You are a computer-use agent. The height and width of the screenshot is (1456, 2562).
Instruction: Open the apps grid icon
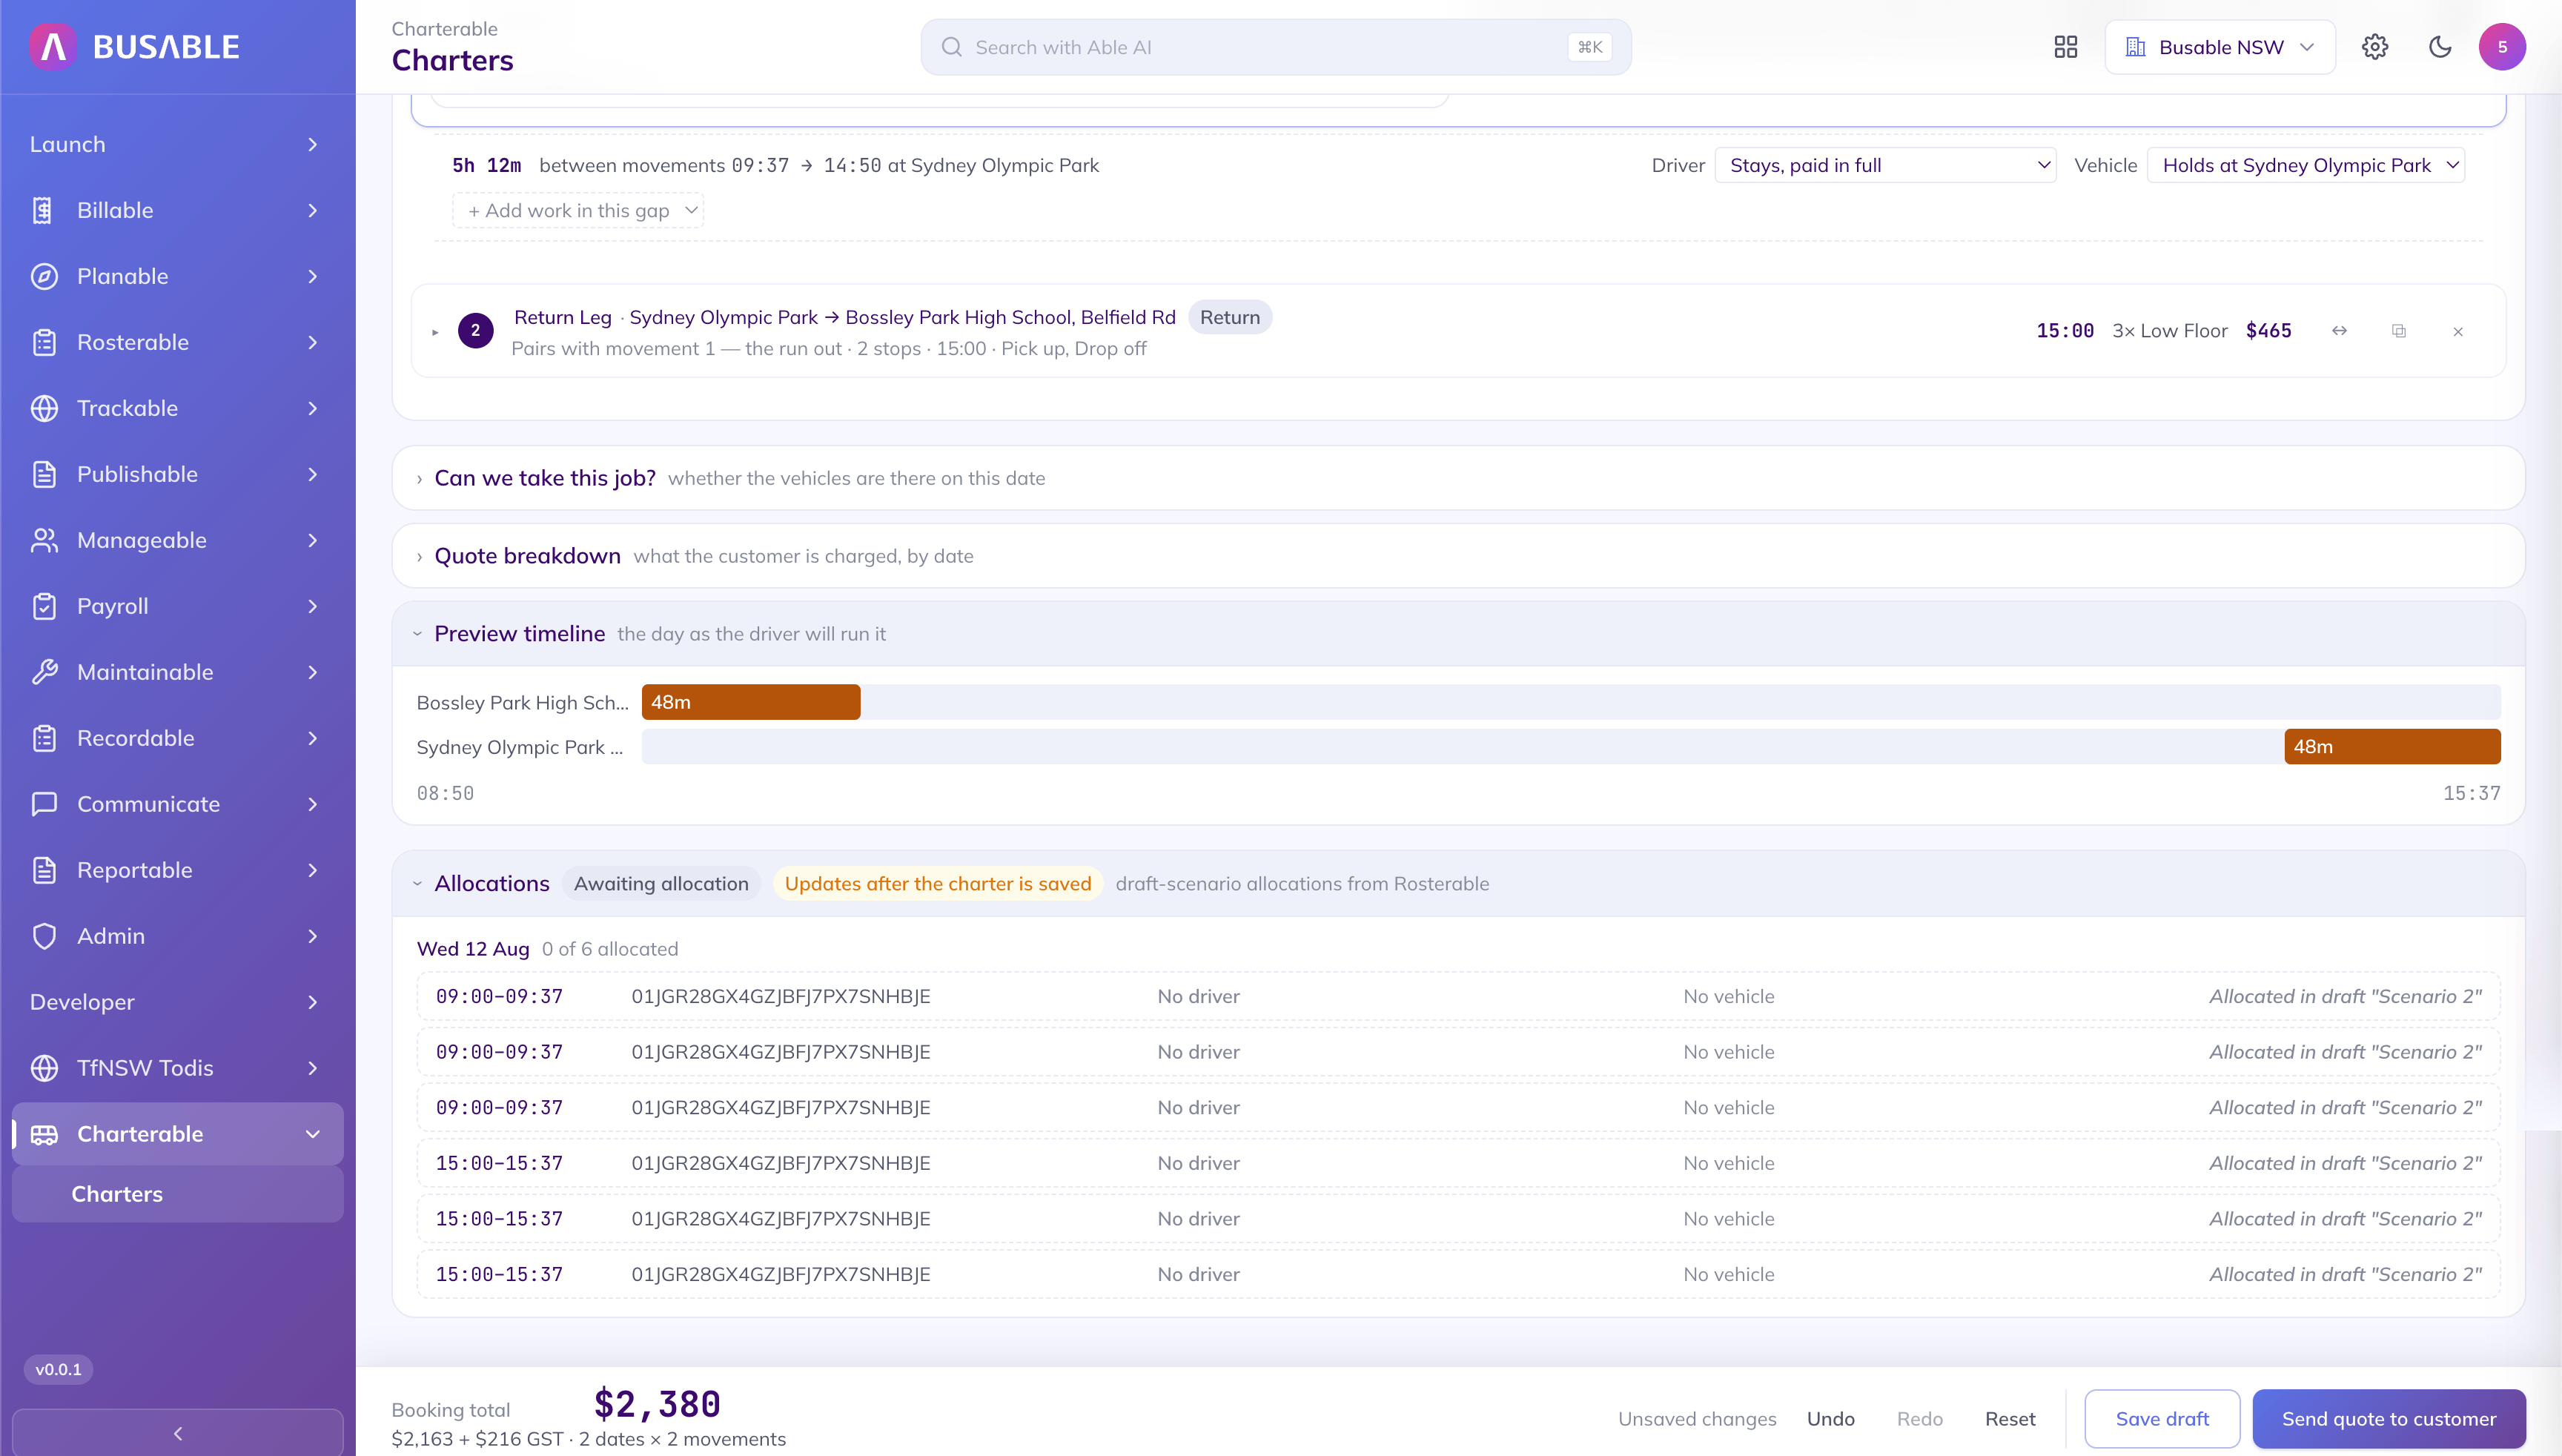(x=2066, y=47)
